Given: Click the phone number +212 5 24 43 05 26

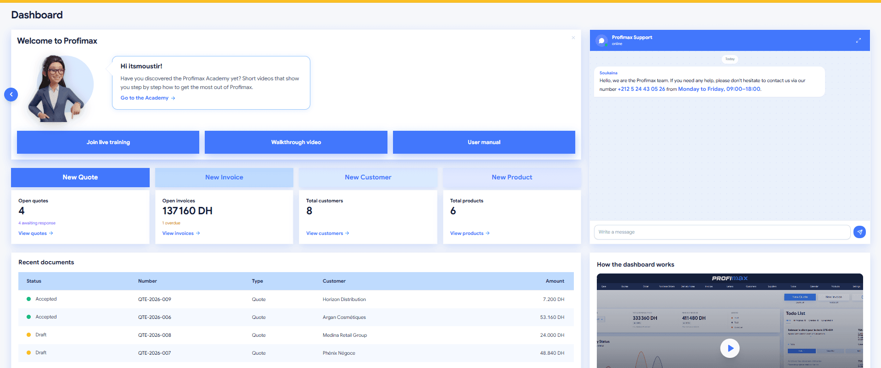Looking at the screenshot, I should point(641,89).
